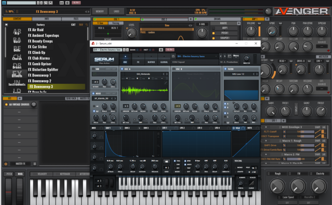Click the back arrow icon beside Factory header
Screen dimensions: 332x205
[6, 25]
